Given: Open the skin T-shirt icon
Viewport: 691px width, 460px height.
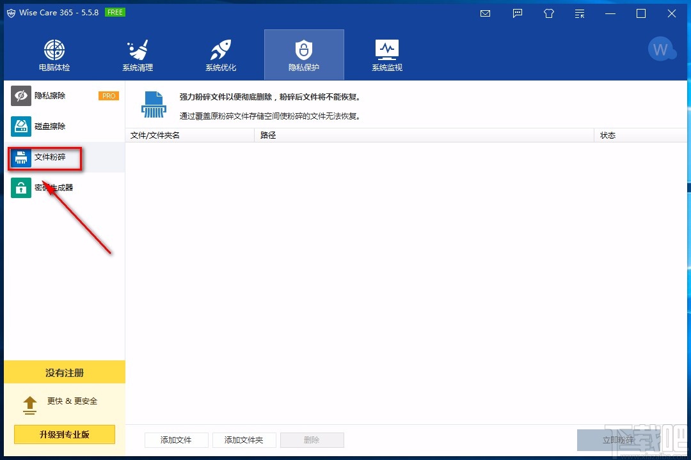Looking at the screenshot, I should click(x=549, y=13).
